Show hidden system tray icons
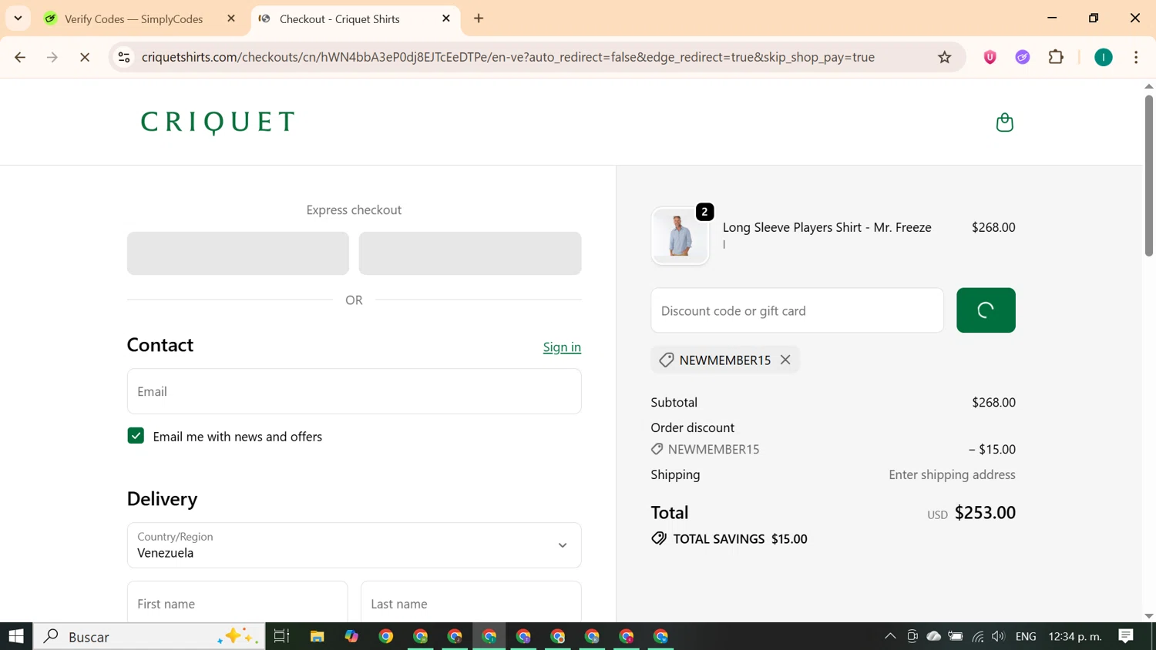This screenshot has height=650, width=1156. point(890,636)
